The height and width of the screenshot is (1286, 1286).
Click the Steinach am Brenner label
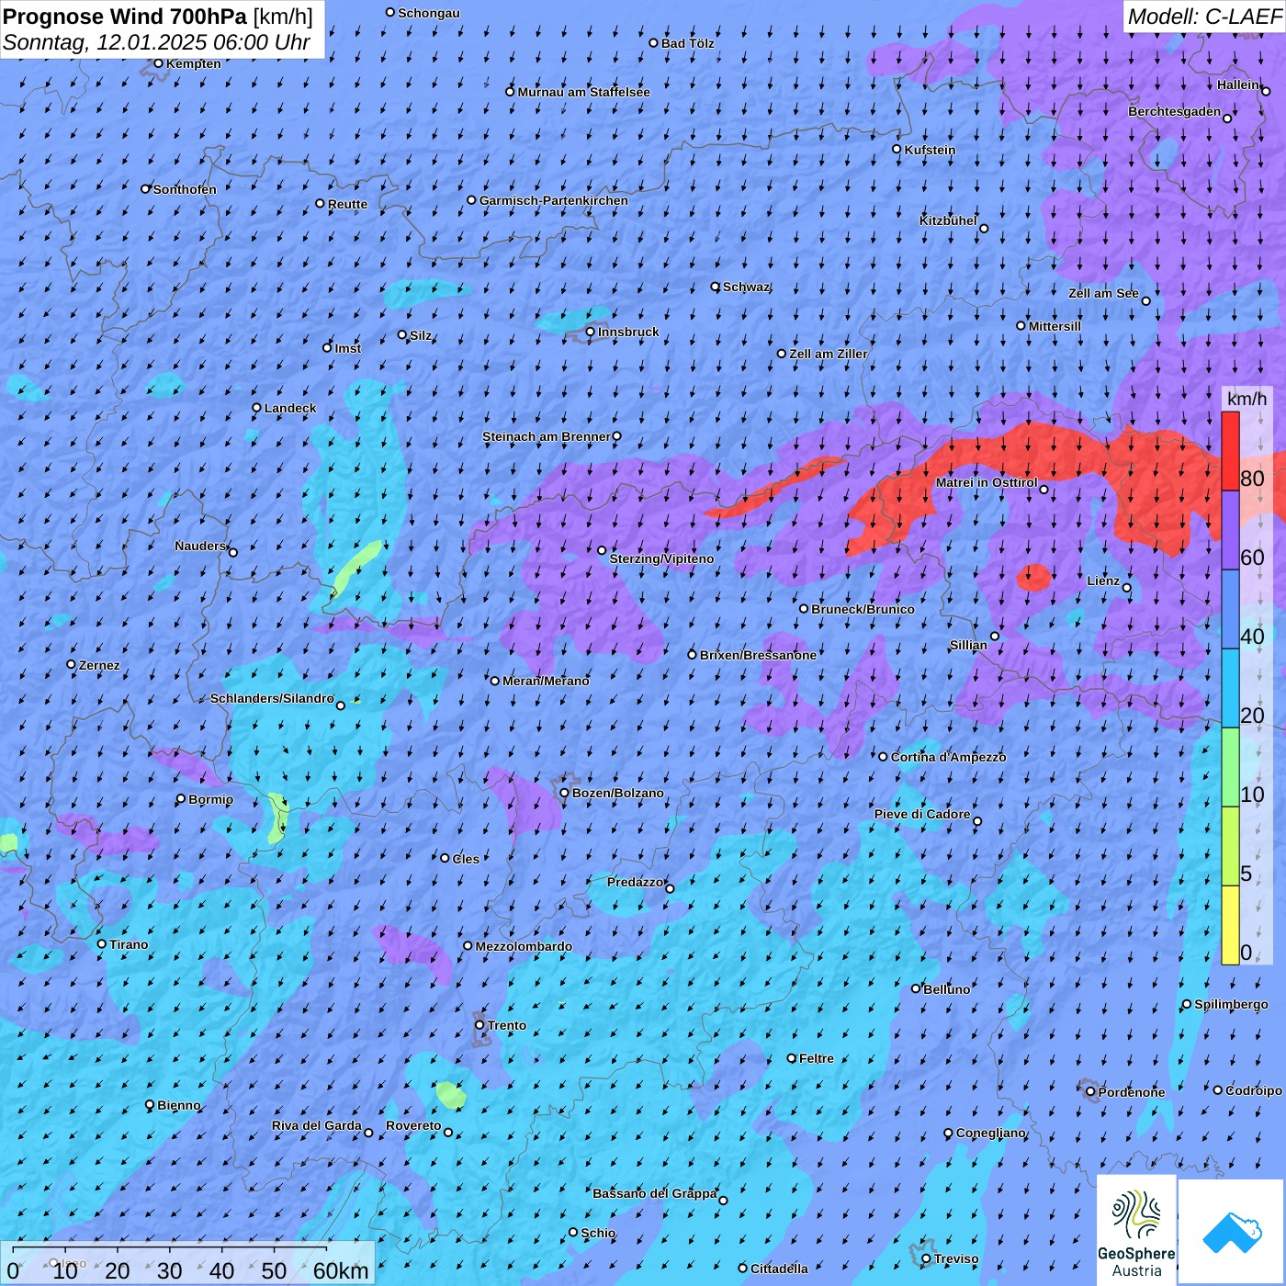546,436
